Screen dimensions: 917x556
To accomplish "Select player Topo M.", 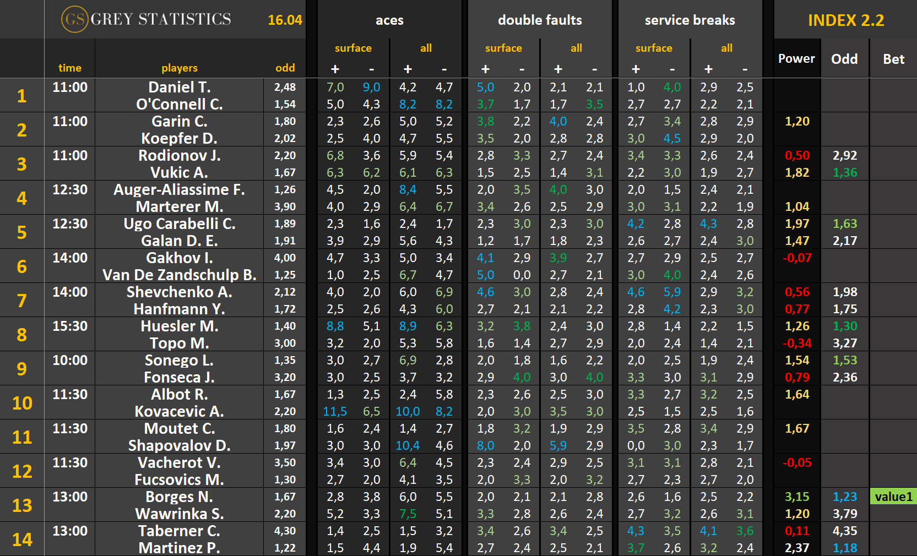I will point(180,343).
